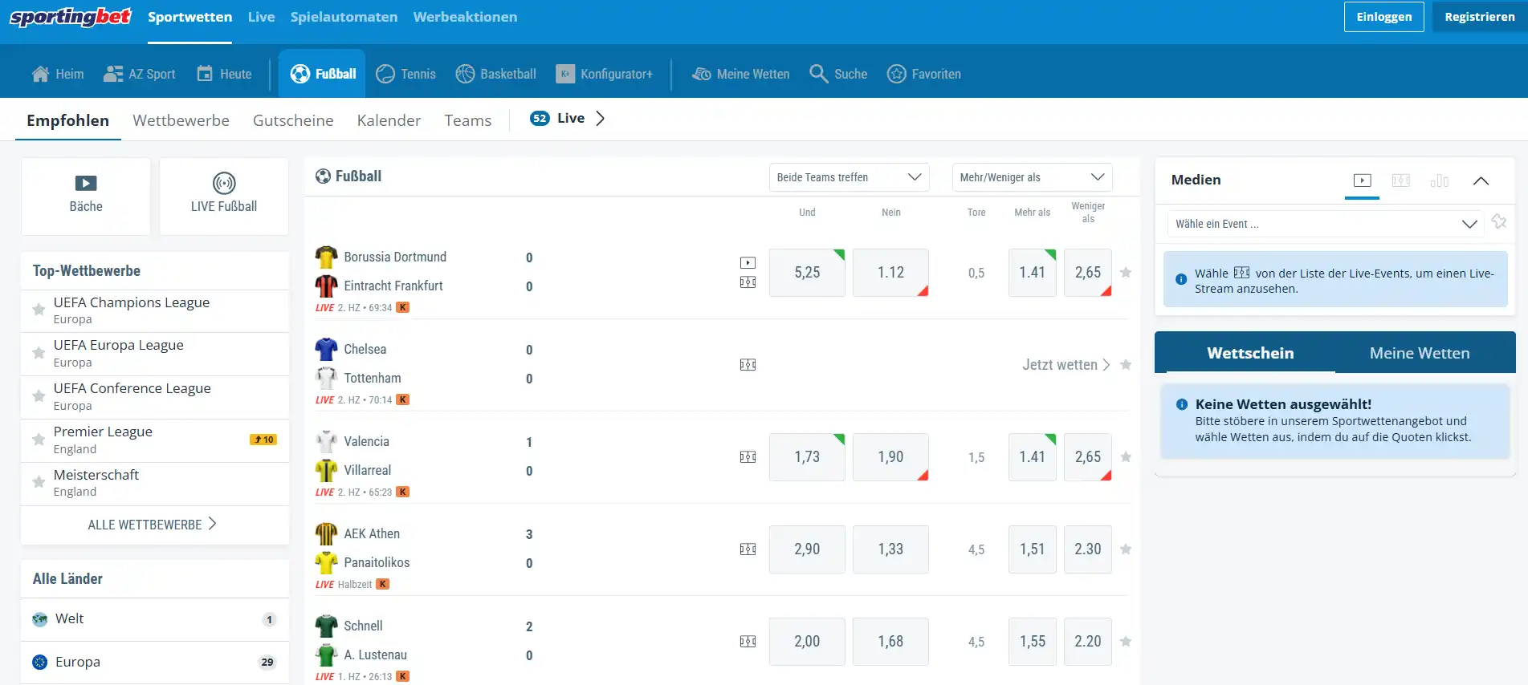Switch to the Wettbewerbe tab
The height and width of the screenshot is (685, 1528).
(181, 120)
